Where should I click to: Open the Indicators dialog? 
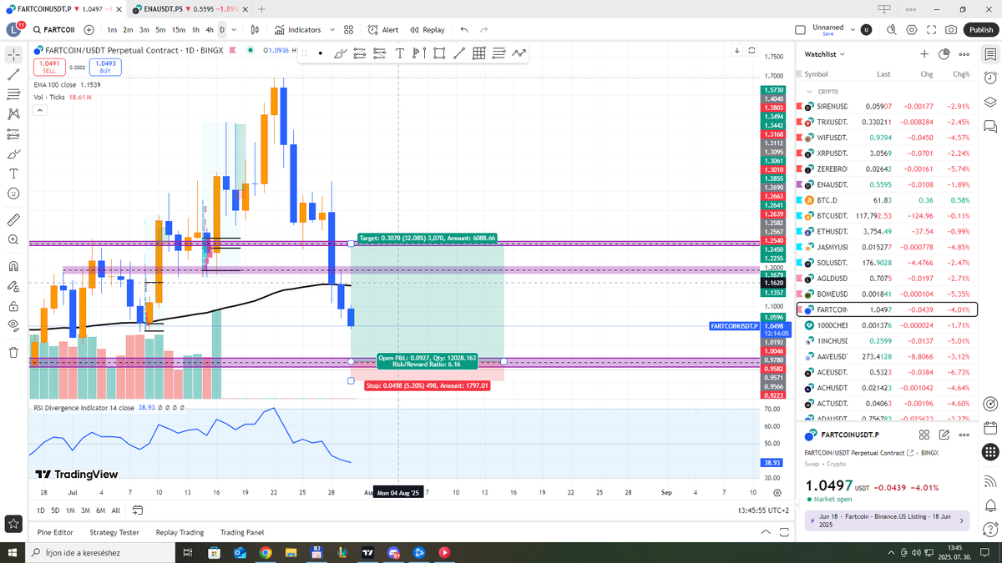coord(297,30)
